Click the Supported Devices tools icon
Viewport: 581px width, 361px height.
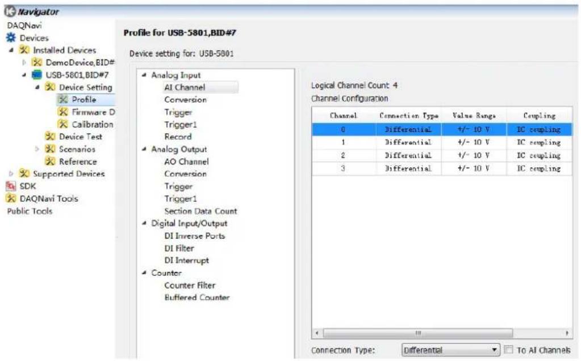click(x=24, y=173)
